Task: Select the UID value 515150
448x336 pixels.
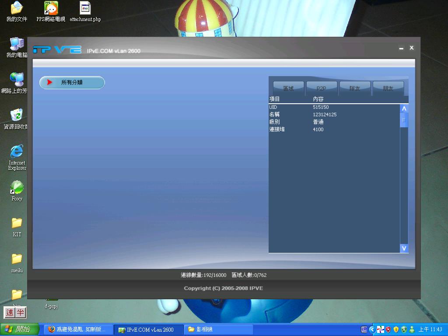Action: click(321, 107)
